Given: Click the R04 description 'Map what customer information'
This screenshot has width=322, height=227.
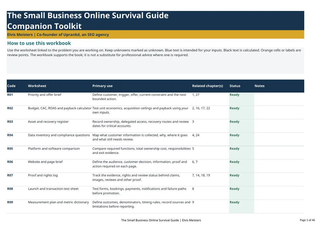Looking at the screenshot, I should click(140, 137).
